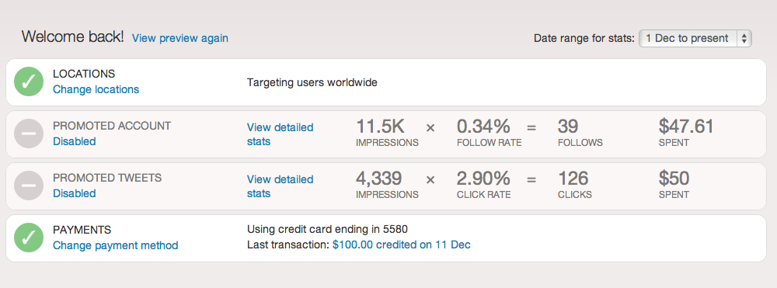Select the $47.61 spent amount
This screenshot has width=777, height=288.
(686, 127)
